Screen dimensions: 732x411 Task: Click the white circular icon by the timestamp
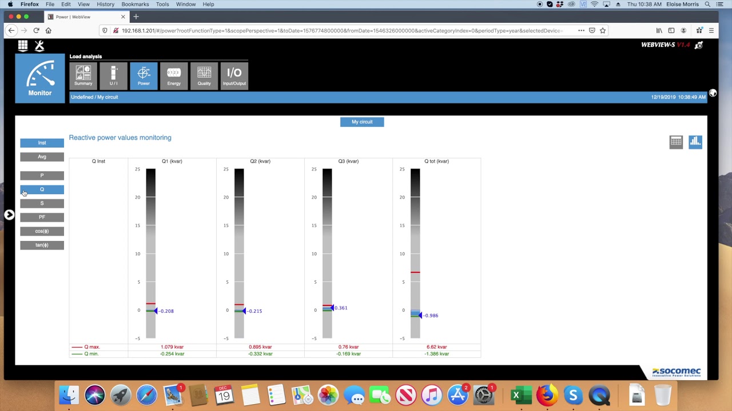coord(713,93)
